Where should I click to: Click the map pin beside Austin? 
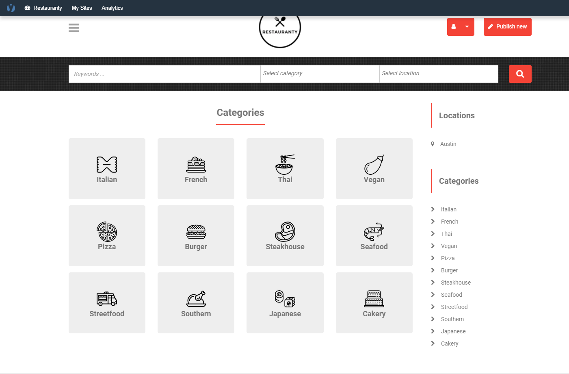433,144
